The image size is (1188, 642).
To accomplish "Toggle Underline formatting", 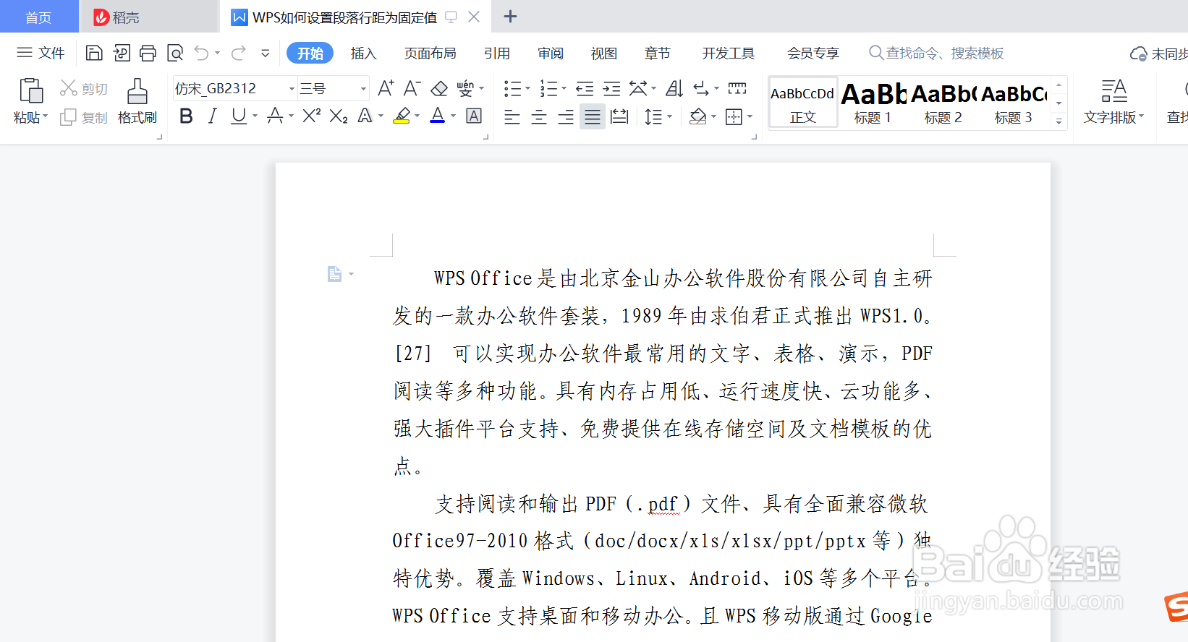I will point(238,116).
